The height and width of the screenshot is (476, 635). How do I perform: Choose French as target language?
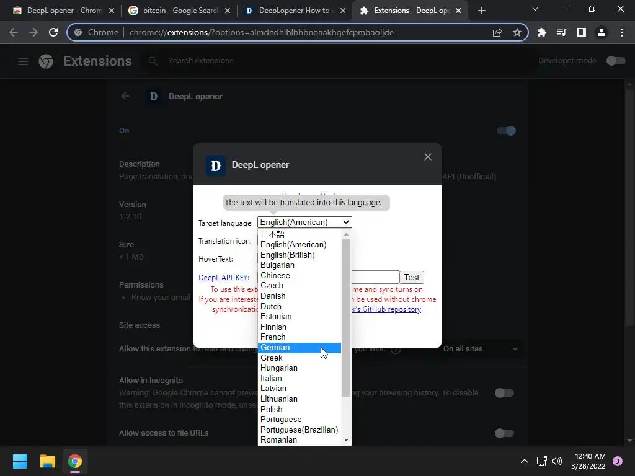pos(300,337)
